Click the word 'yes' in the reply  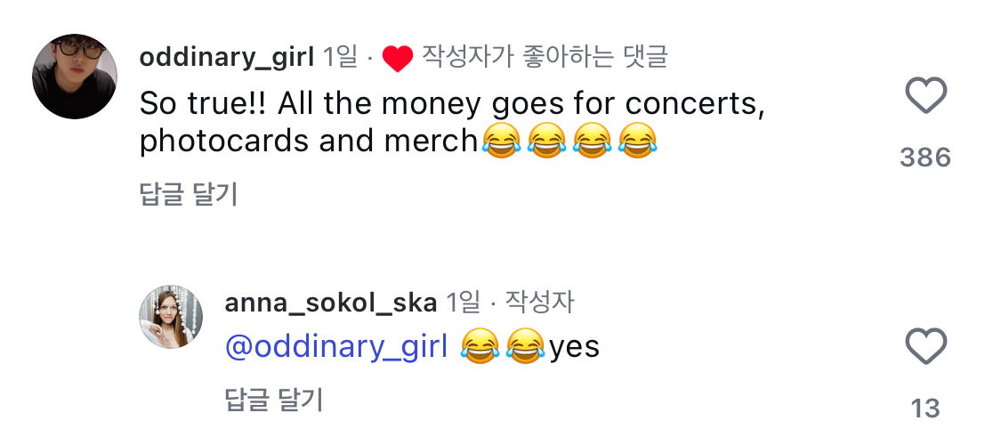[x=575, y=346]
